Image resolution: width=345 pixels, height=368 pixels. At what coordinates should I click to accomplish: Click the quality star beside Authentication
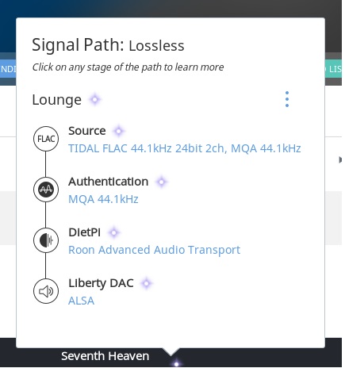pos(161,182)
